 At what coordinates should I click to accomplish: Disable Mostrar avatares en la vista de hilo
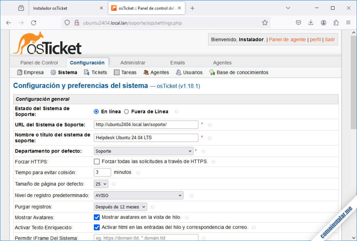[x=97, y=217]
